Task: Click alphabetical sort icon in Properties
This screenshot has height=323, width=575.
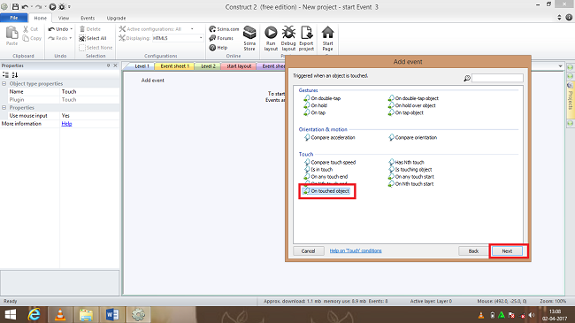Action: 15,75
